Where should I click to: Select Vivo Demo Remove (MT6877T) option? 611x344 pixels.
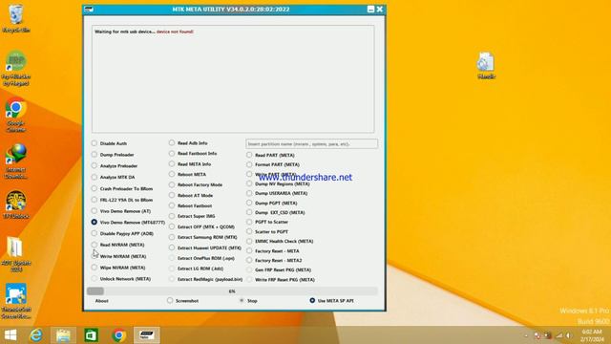(x=129, y=223)
